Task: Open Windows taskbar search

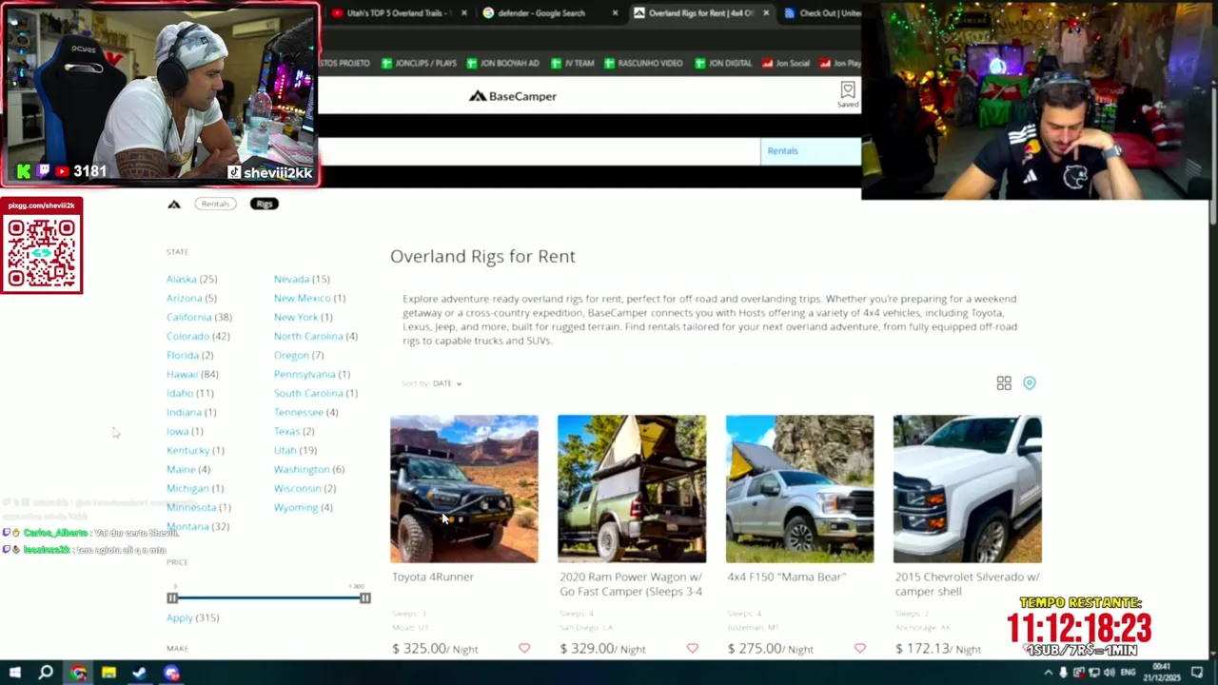Action: 46,673
